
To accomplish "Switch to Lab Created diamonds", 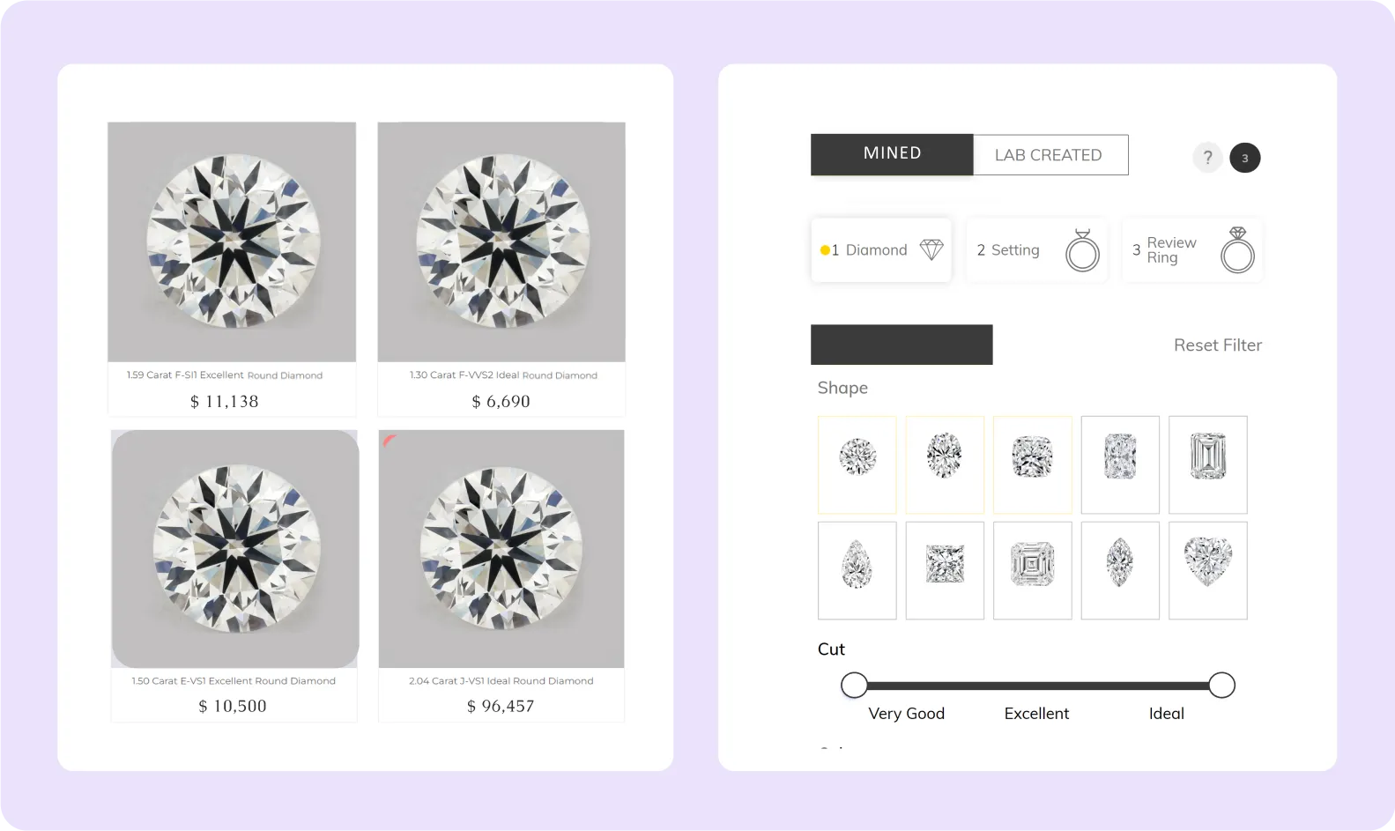I will [1050, 154].
